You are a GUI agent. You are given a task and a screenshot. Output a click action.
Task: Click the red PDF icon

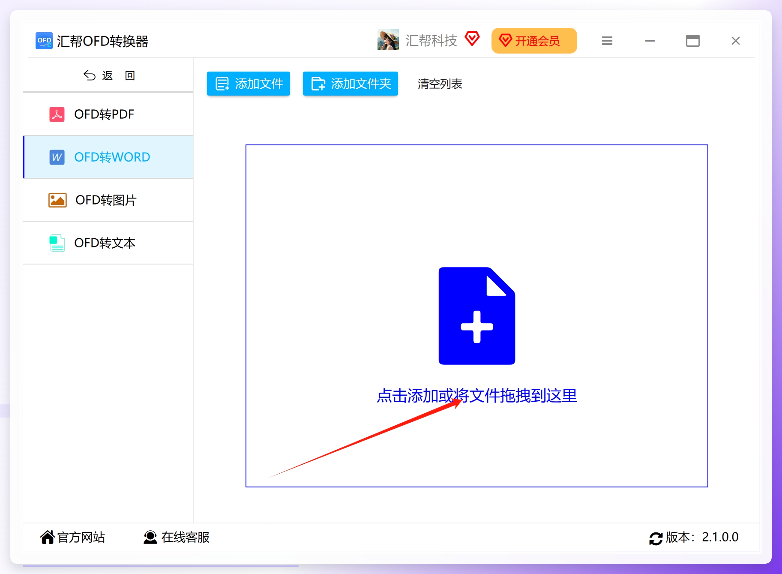57,114
